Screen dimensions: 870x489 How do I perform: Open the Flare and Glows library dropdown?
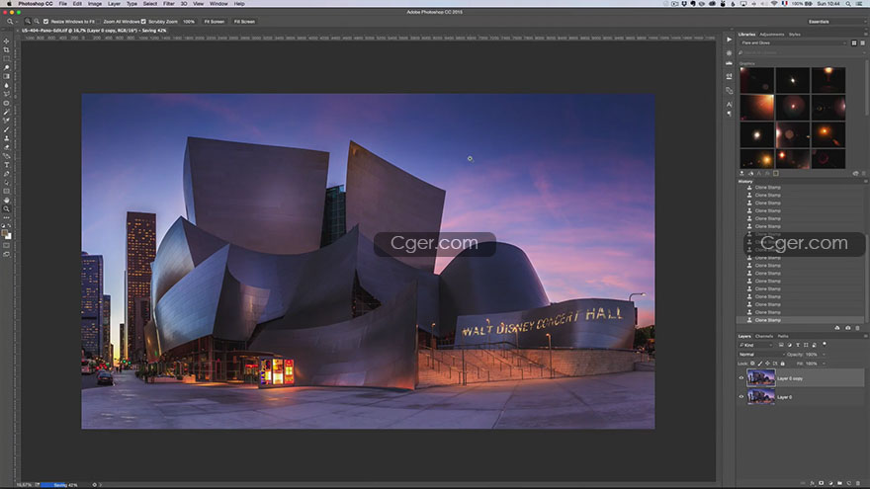(793, 42)
